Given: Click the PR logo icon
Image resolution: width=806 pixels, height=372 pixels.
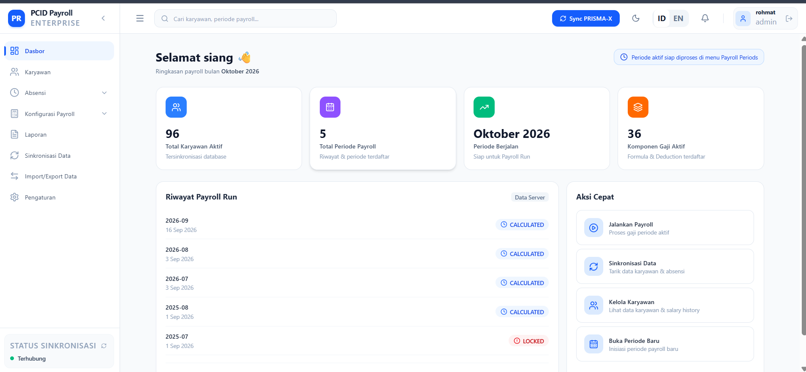Looking at the screenshot, I should point(16,19).
